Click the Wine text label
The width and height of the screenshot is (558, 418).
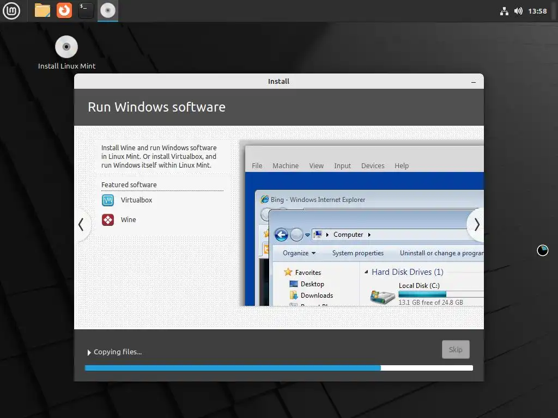[x=129, y=220]
